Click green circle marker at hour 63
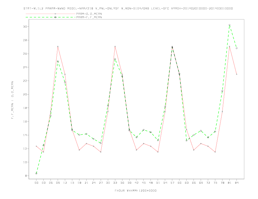This screenshot has width=258, height=199. click(x=187, y=140)
